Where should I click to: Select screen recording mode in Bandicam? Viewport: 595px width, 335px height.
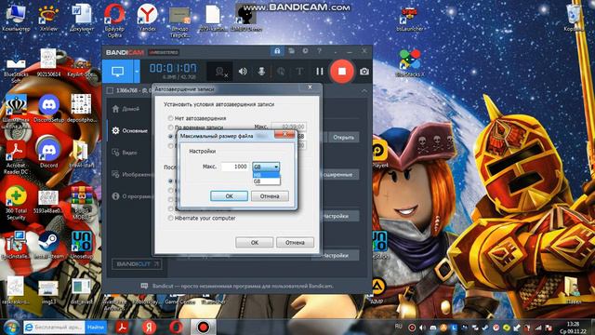click(118, 71)
